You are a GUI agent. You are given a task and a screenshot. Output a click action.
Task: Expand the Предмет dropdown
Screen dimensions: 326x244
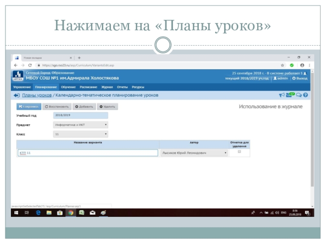coord(81,125)
